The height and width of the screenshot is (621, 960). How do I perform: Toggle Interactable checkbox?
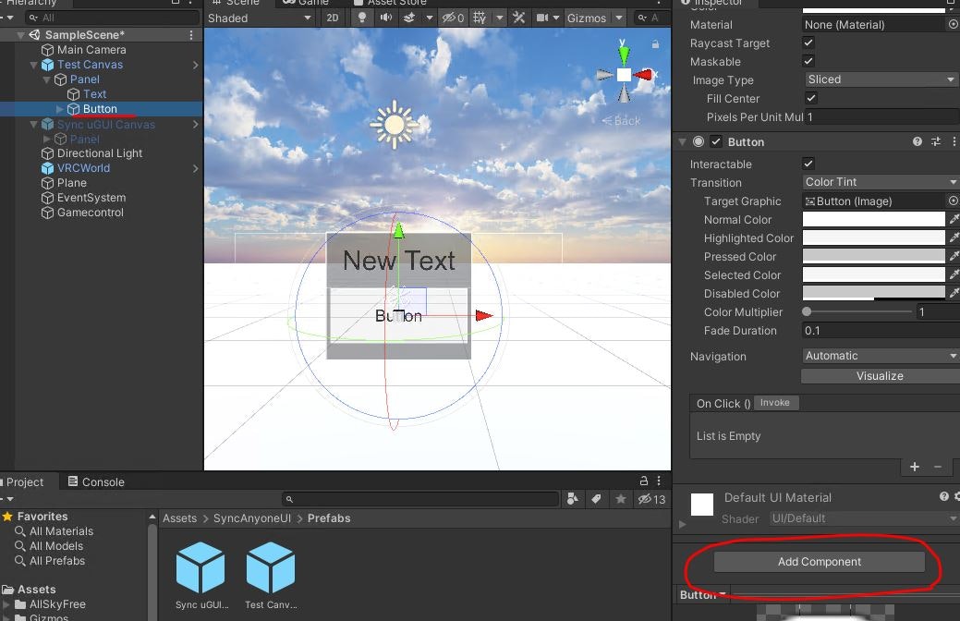808,164
